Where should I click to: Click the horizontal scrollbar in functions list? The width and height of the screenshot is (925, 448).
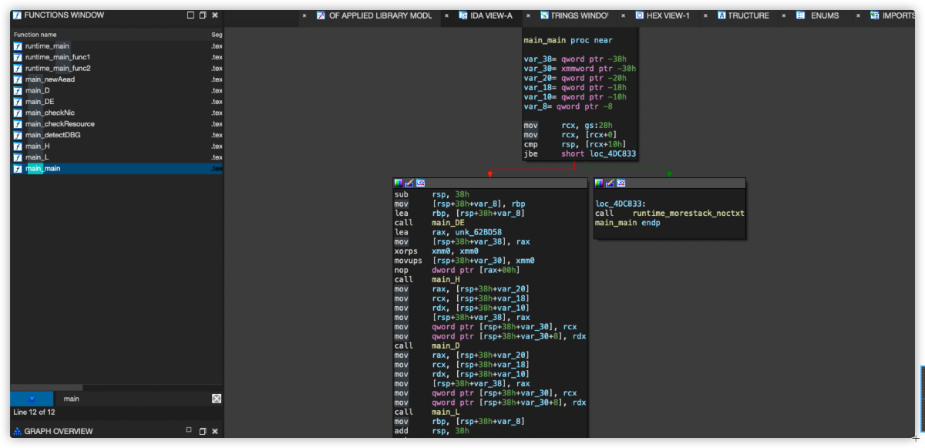point(46,387)
